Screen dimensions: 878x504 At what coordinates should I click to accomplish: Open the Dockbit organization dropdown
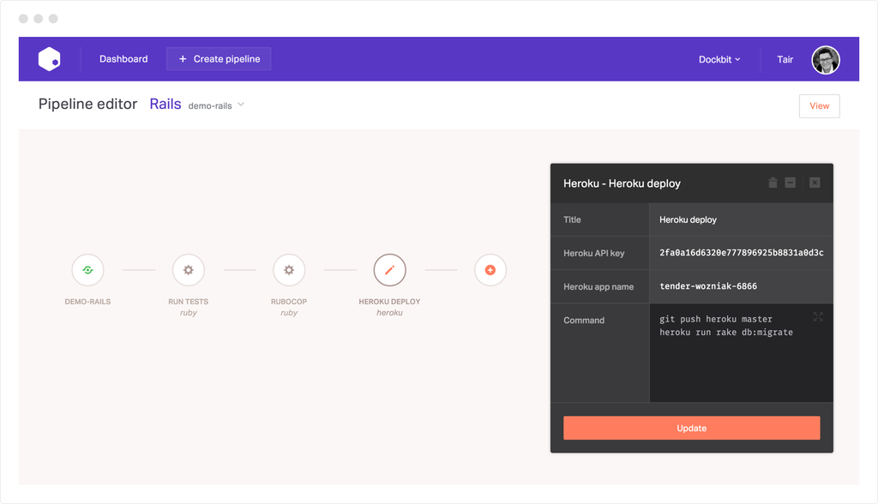point(719,59)
